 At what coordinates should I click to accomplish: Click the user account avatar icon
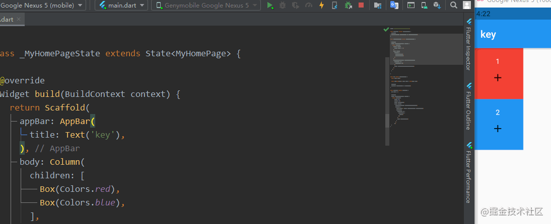(x=467, y=5)
